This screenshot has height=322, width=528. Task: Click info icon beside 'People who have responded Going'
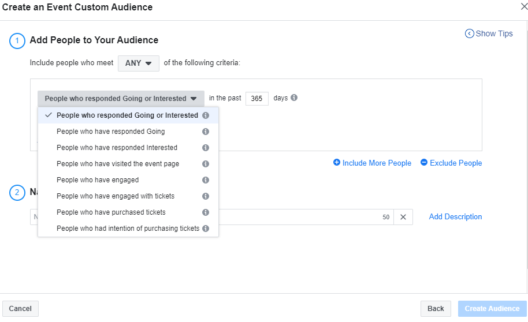(x=206, y=132)
